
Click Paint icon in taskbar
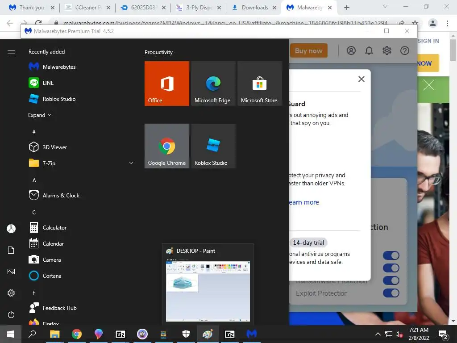click(x=208, y=334)
